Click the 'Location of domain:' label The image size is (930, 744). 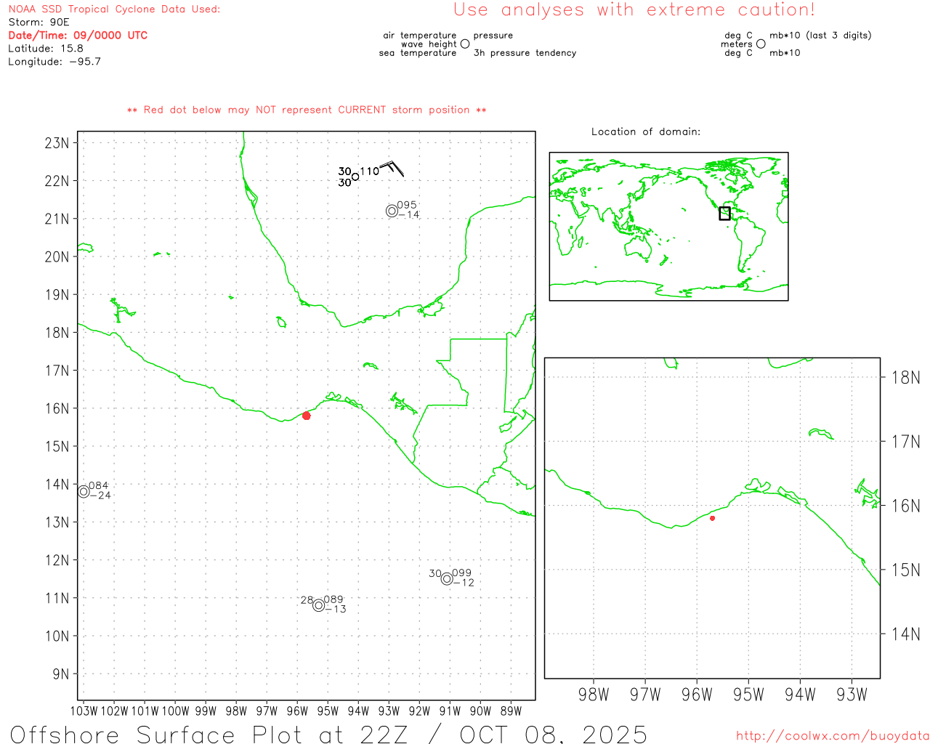[646, 132]
